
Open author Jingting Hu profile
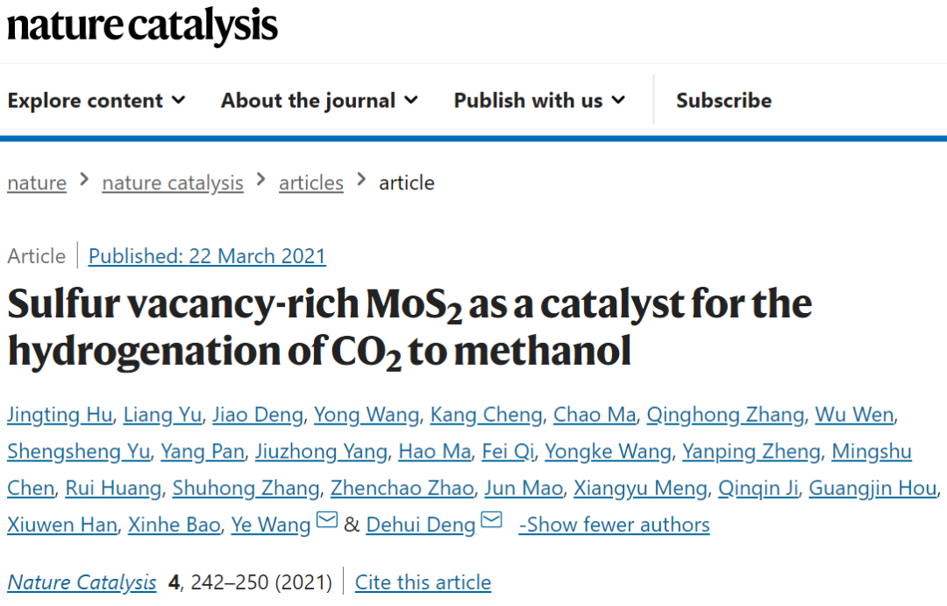(x=60, y=415)
